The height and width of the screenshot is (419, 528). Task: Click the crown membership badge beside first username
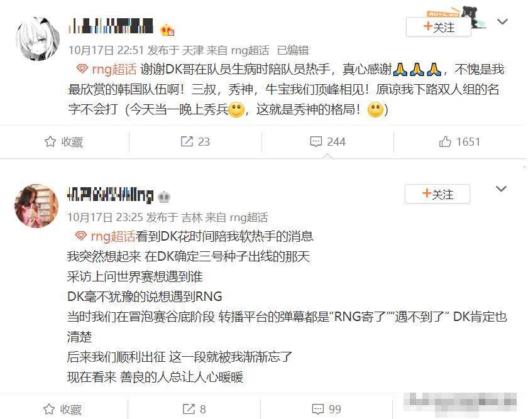[x=167, y=30]
